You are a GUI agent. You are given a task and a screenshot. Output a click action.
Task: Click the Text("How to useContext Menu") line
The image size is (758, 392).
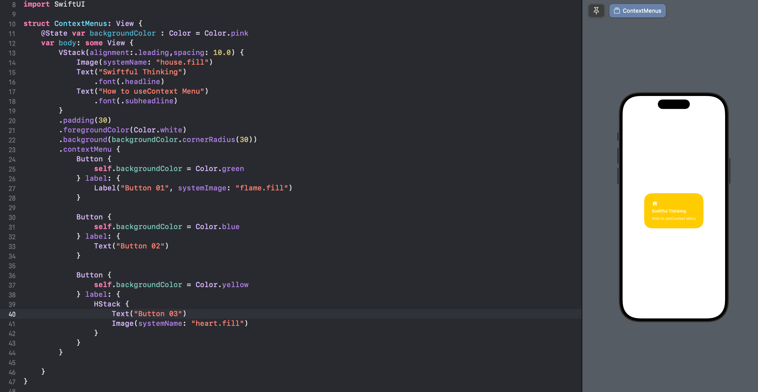(x=142, y=91)
